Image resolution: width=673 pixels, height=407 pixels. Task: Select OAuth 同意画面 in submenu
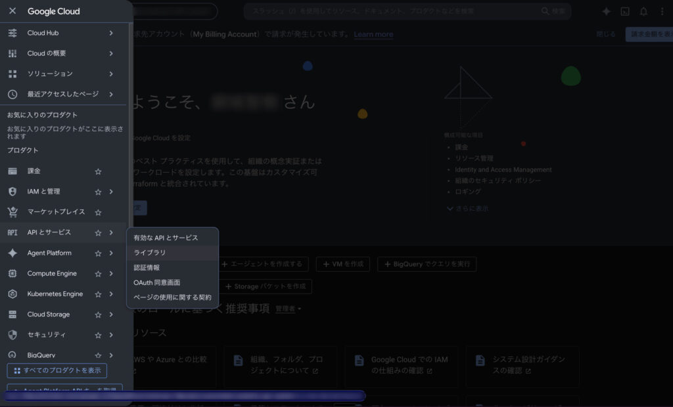click(173, 283)
